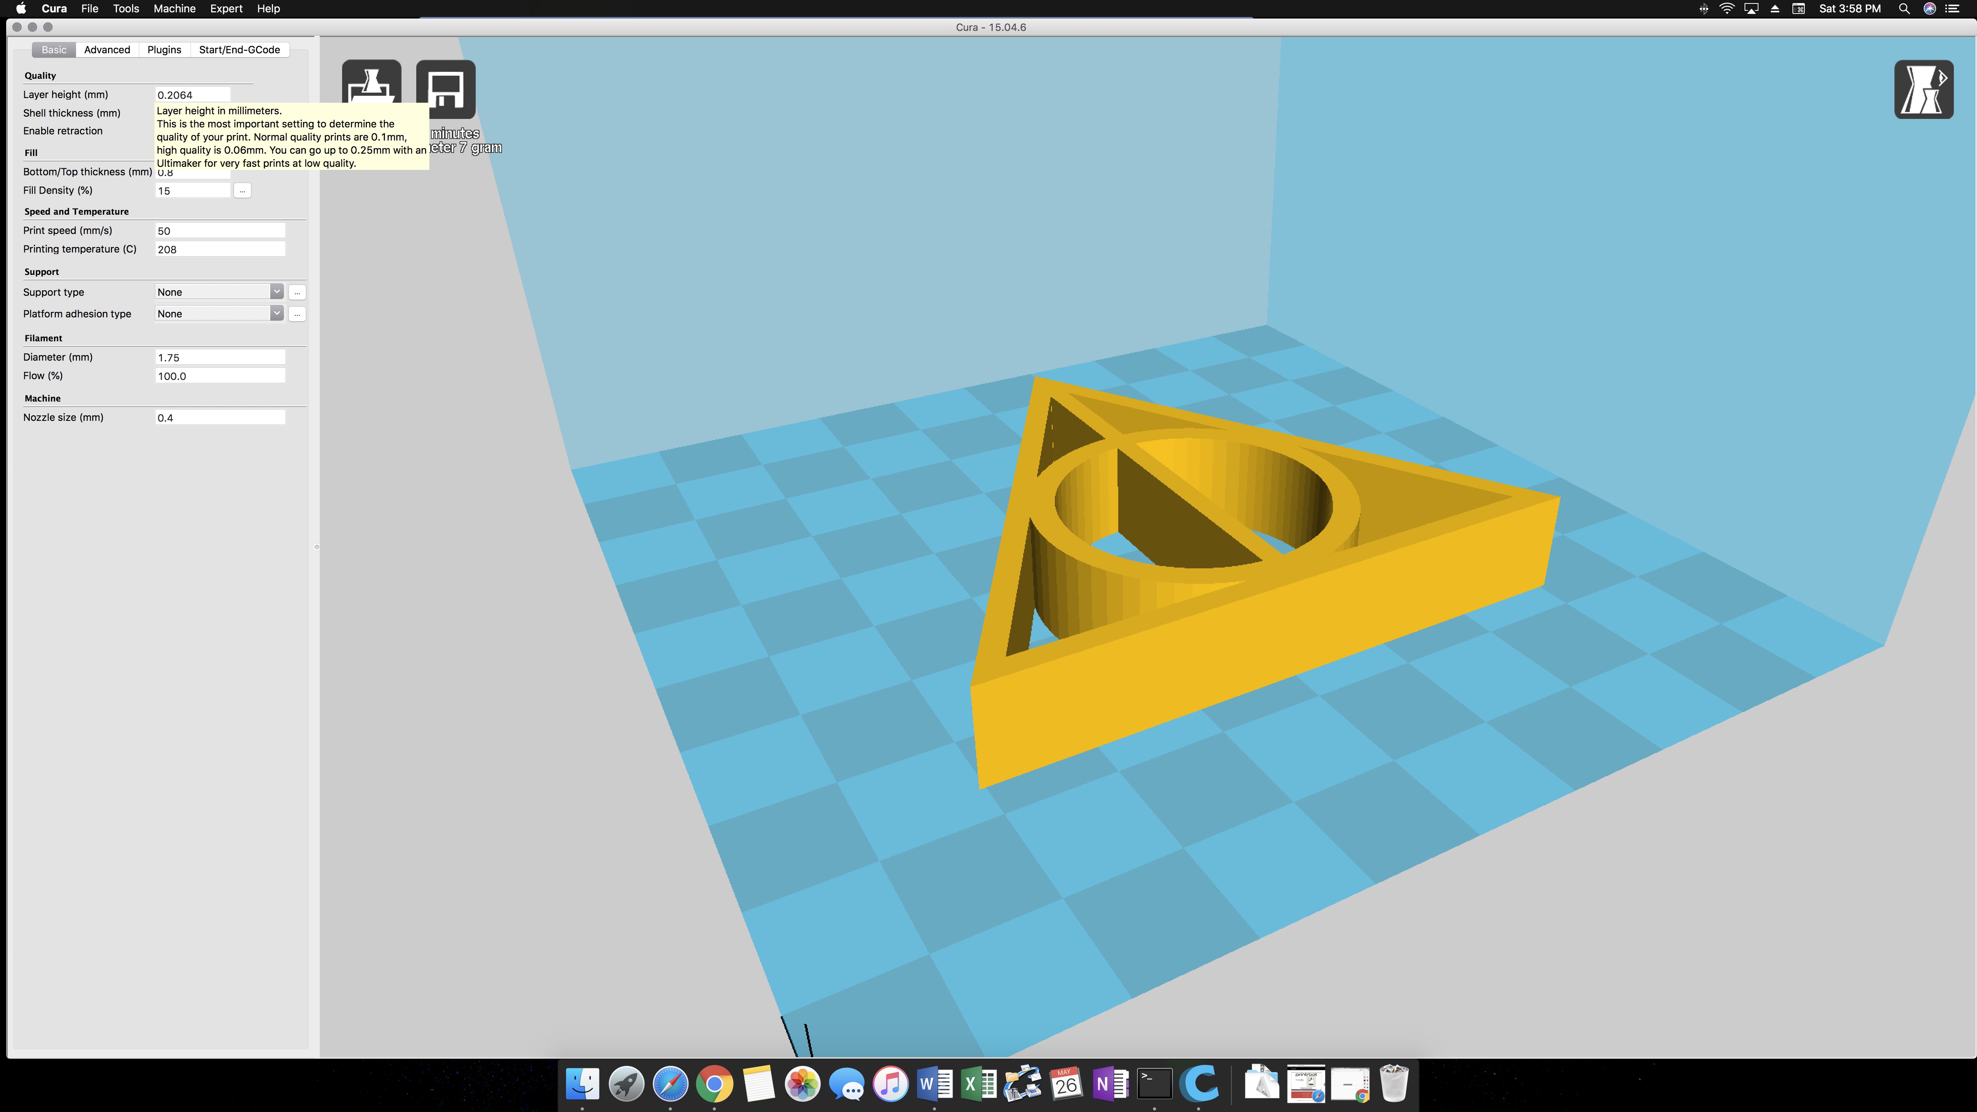Open Terminal from the Dock
The image size is (1977, 1112).
point(1154,1083)
